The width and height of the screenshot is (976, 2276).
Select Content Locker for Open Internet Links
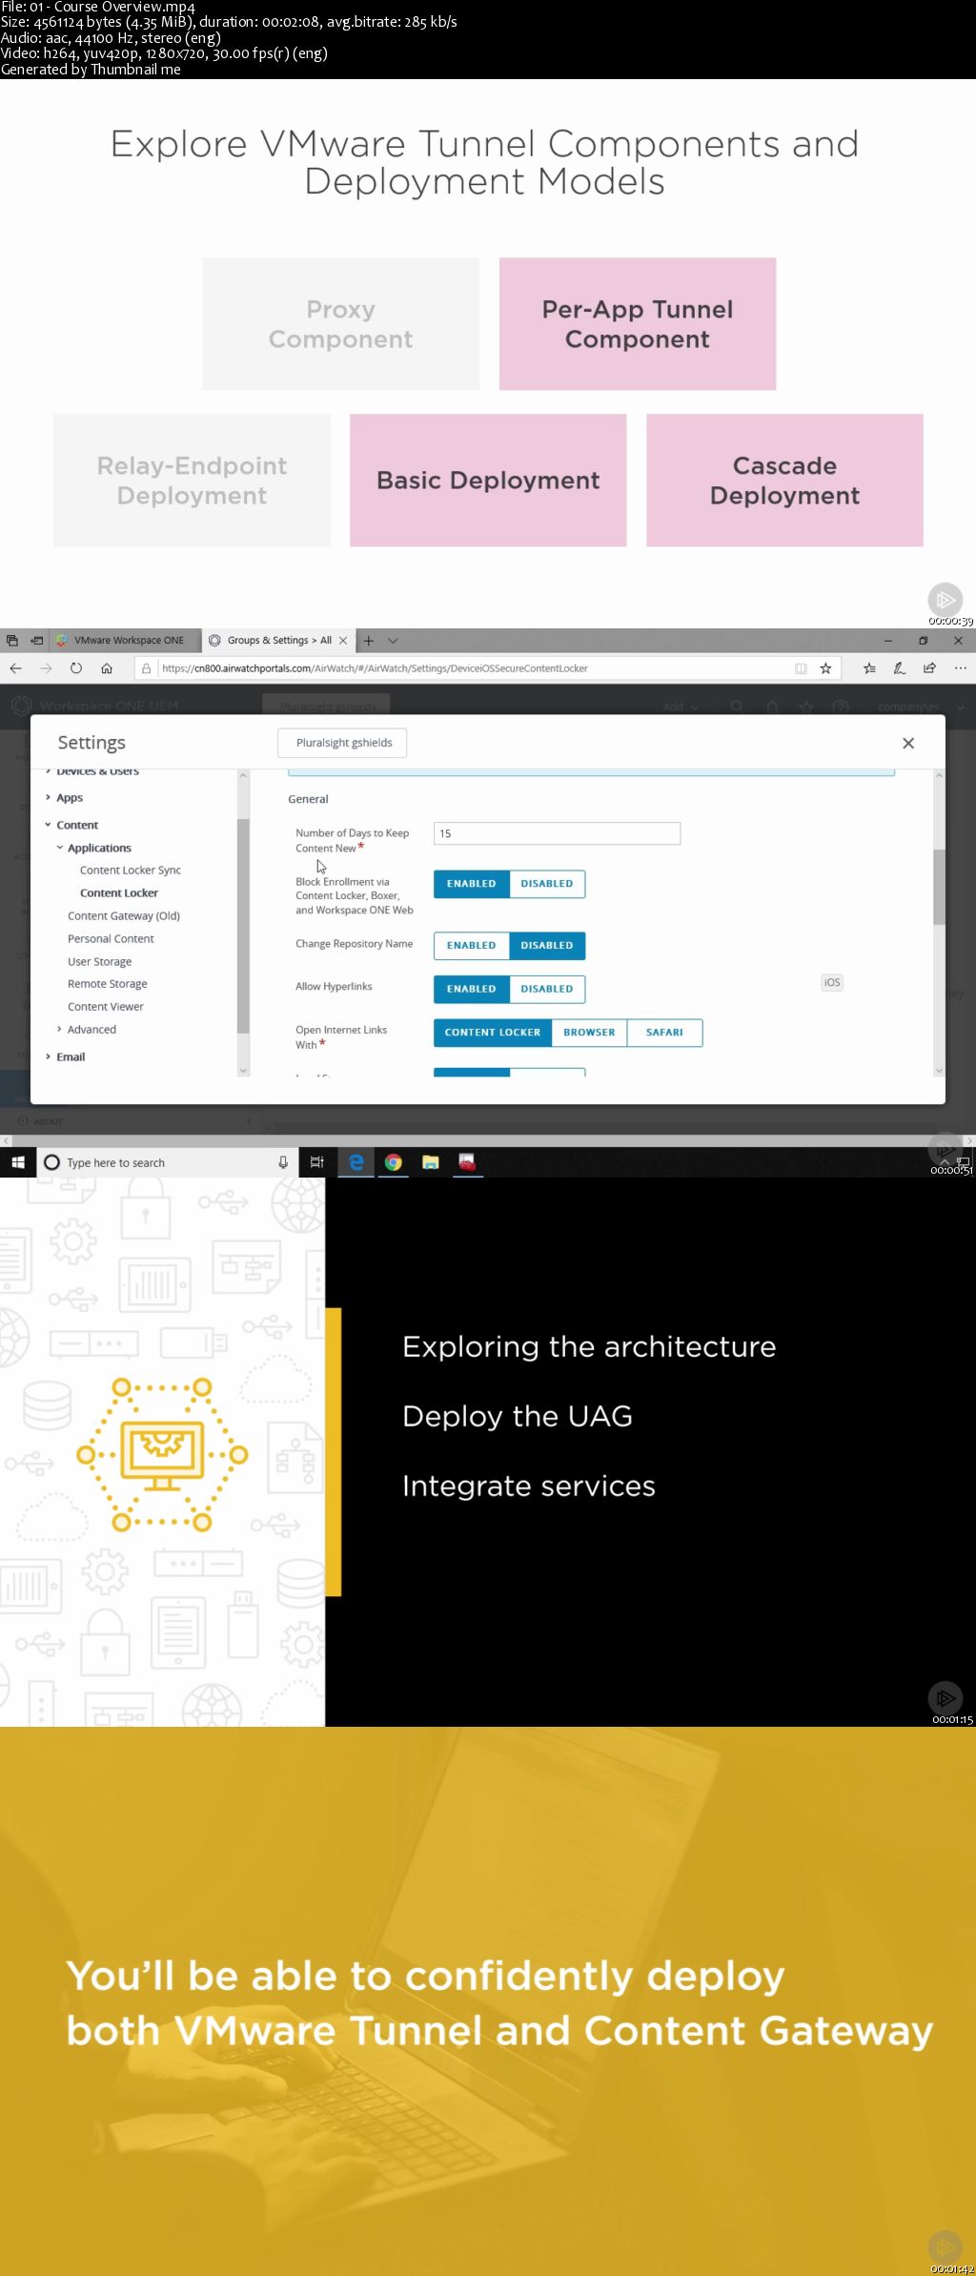[x=492, y=1033]
